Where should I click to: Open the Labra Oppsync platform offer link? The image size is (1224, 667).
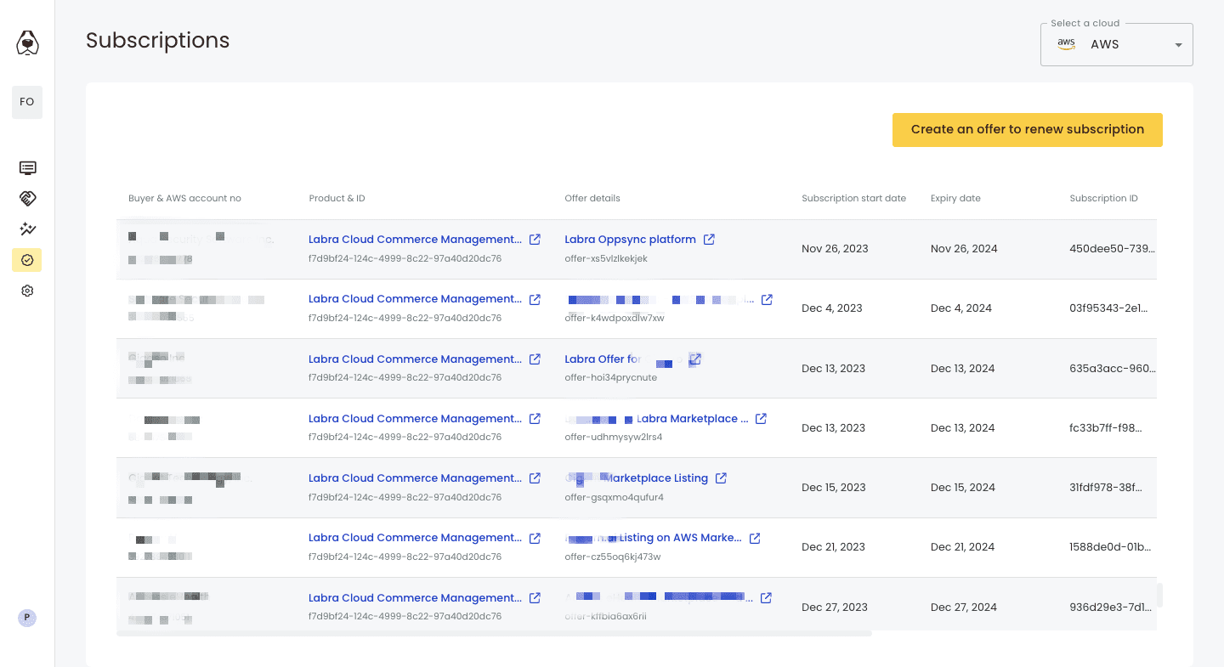click(630, 240)
